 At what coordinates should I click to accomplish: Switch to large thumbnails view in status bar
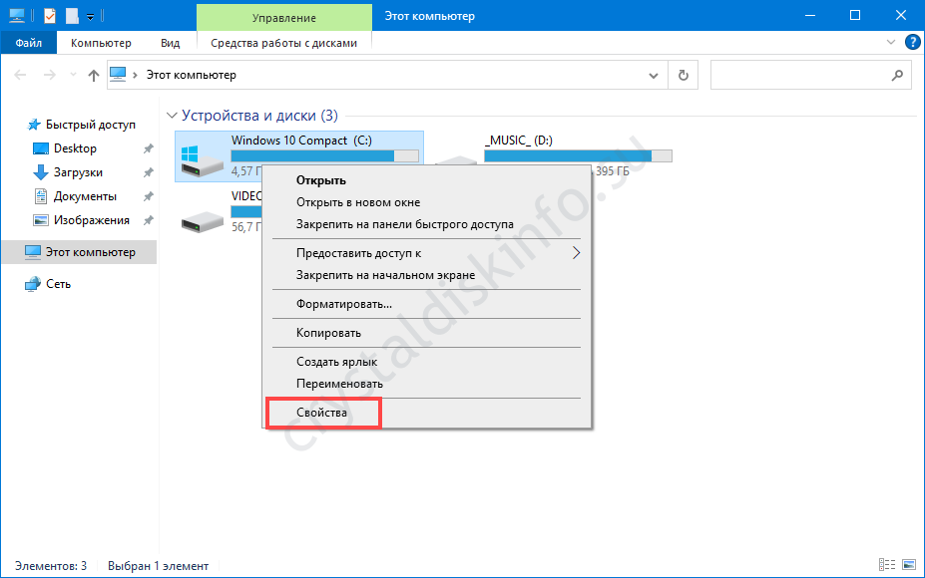click(907, 566)
